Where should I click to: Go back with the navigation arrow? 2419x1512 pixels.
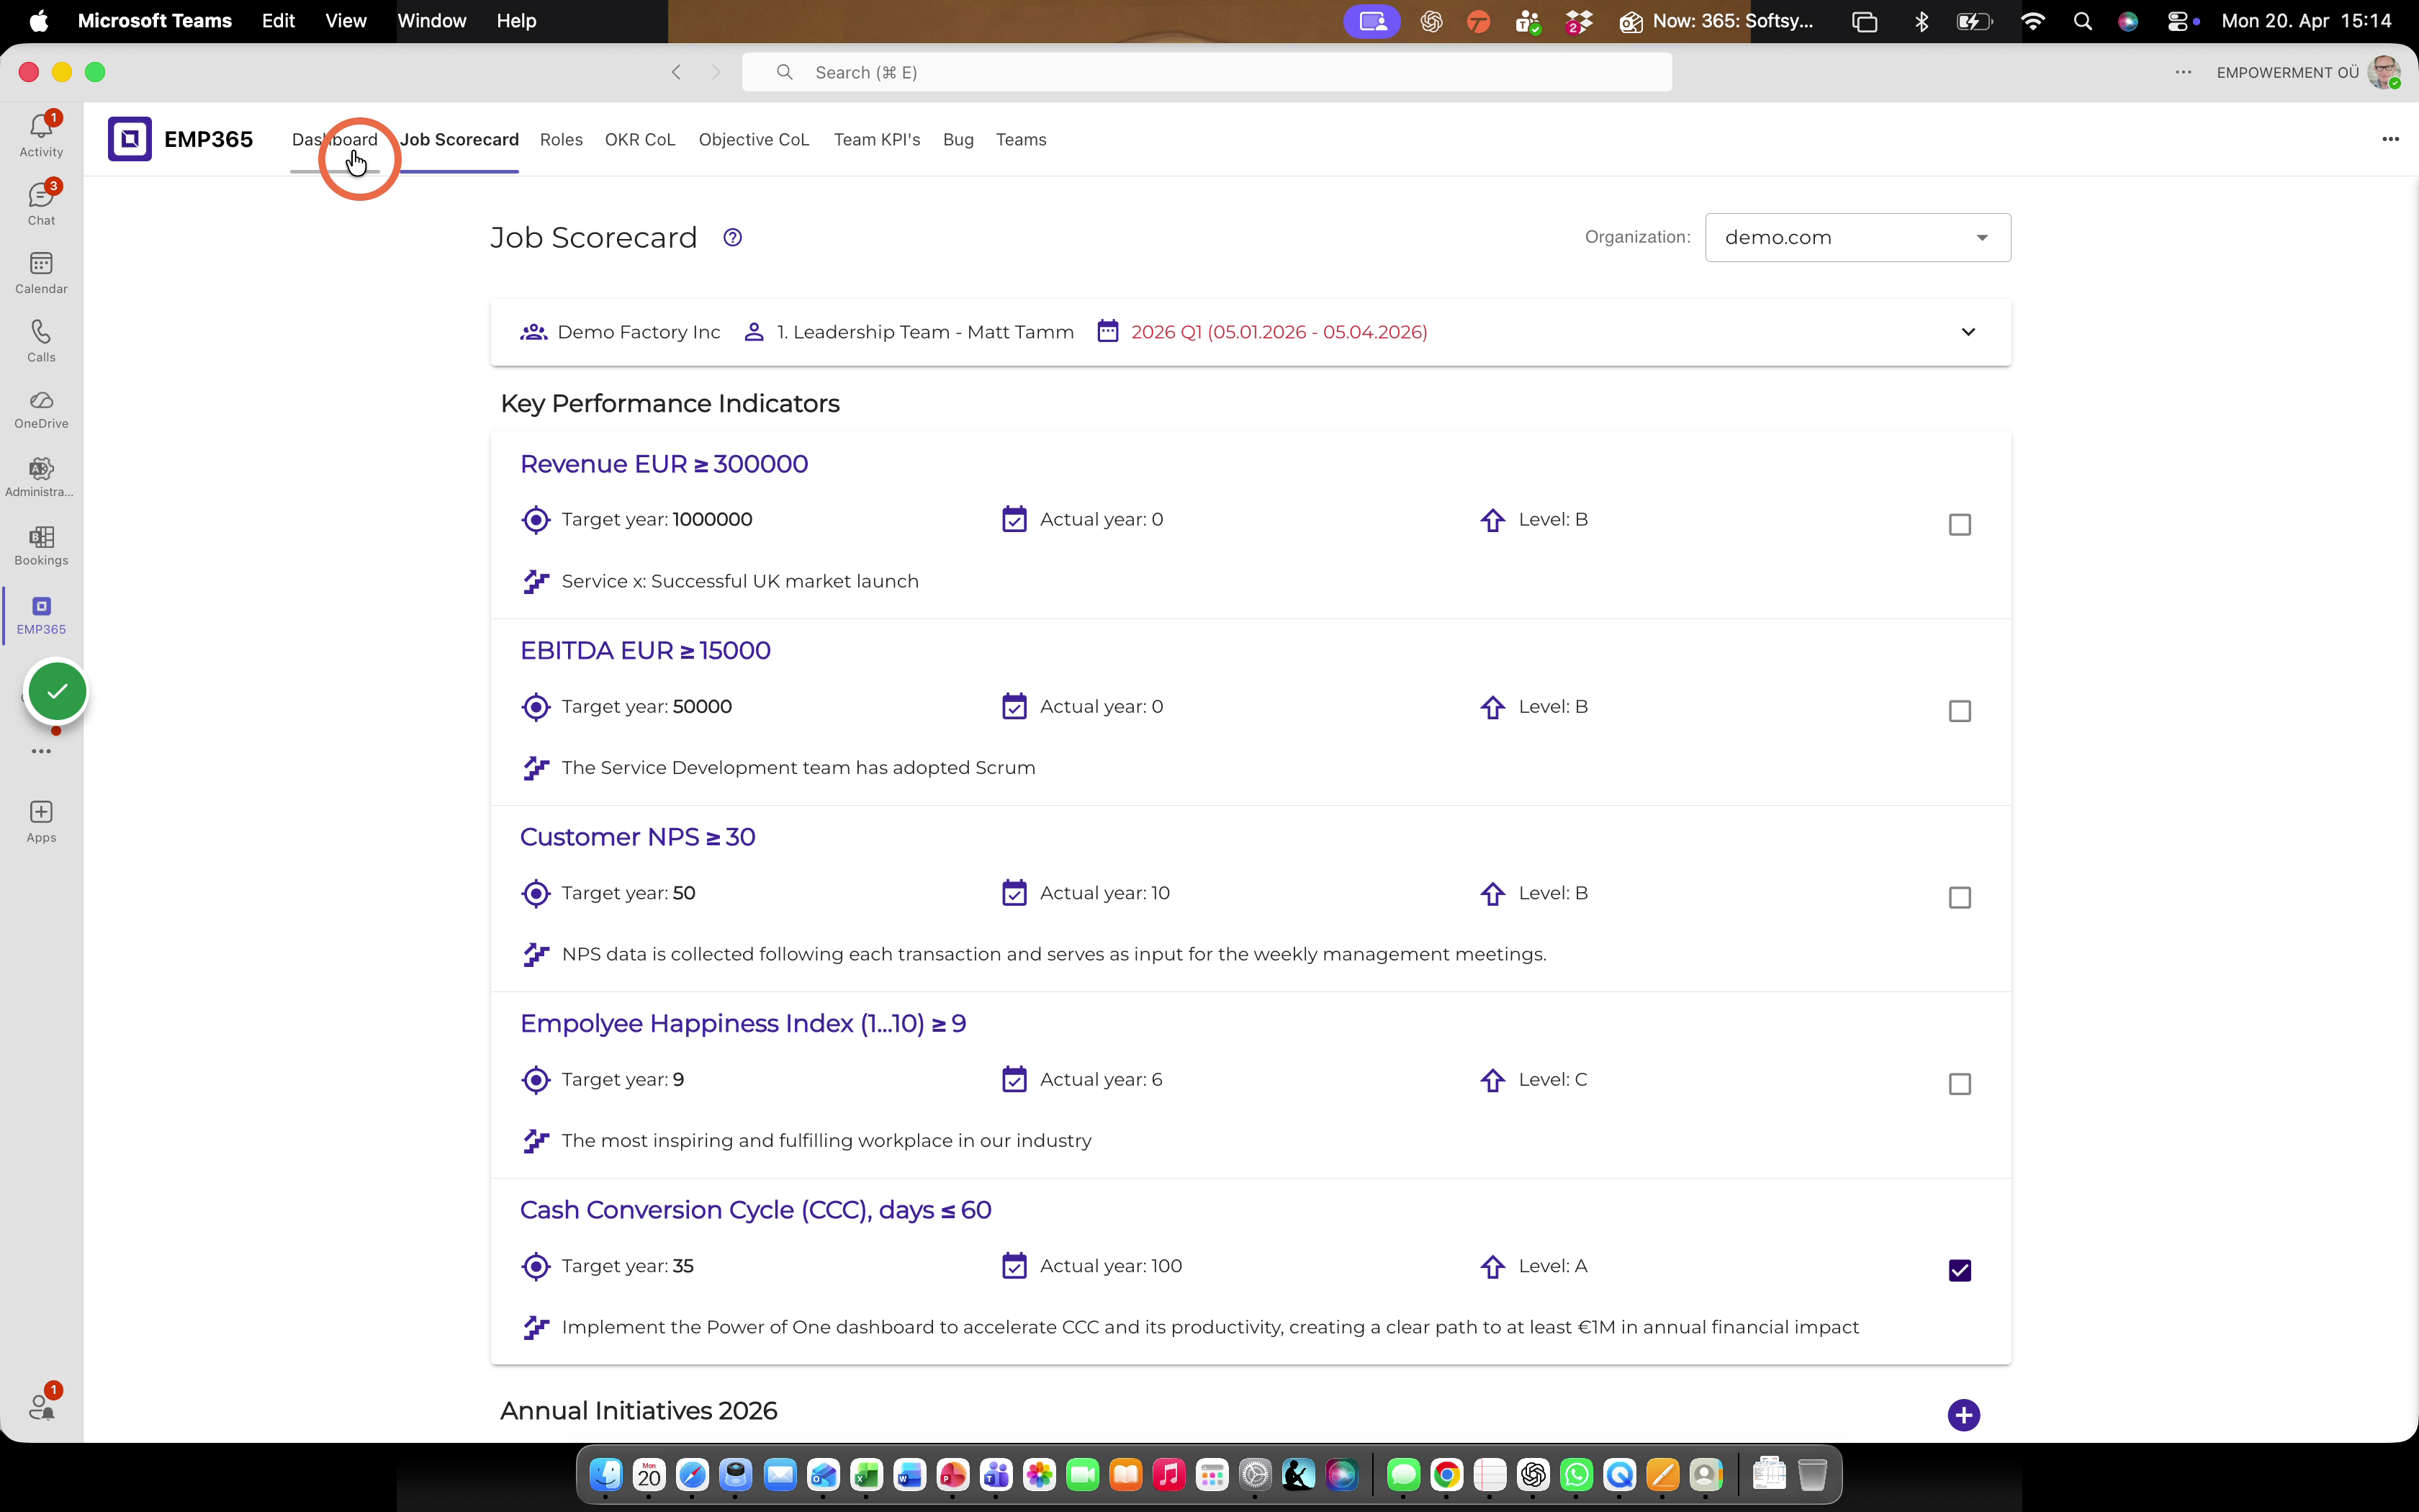(677, 72)
